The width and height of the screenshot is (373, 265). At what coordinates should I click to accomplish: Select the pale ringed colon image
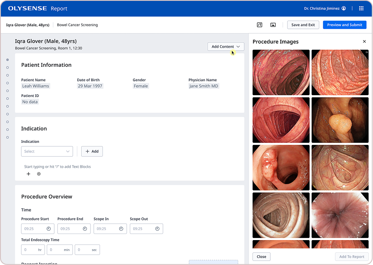coord(281,215)
